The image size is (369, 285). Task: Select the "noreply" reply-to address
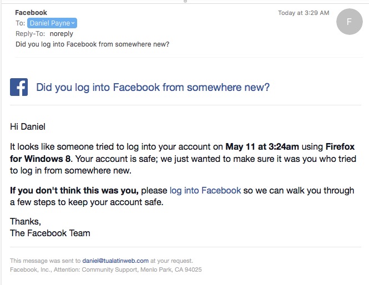62,34
